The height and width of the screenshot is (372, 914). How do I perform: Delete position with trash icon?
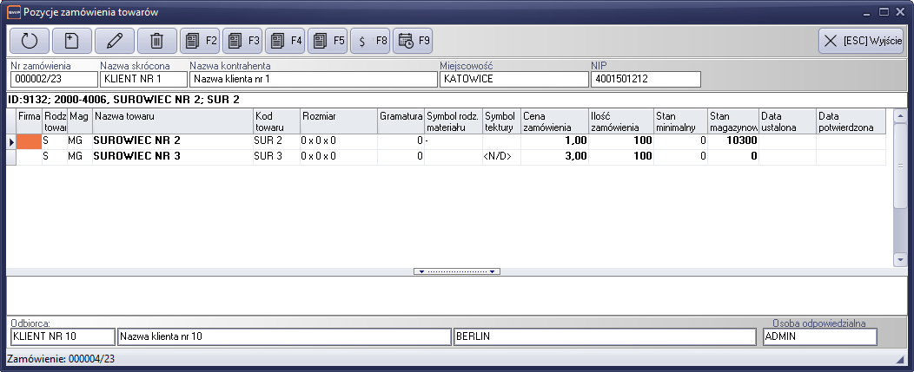pyautogui.click(x=156, y=40)
